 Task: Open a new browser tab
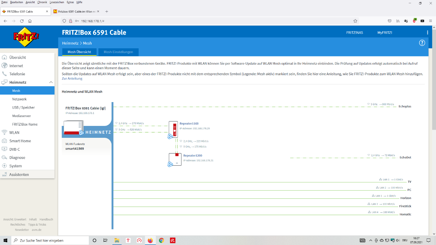point(107,11)
